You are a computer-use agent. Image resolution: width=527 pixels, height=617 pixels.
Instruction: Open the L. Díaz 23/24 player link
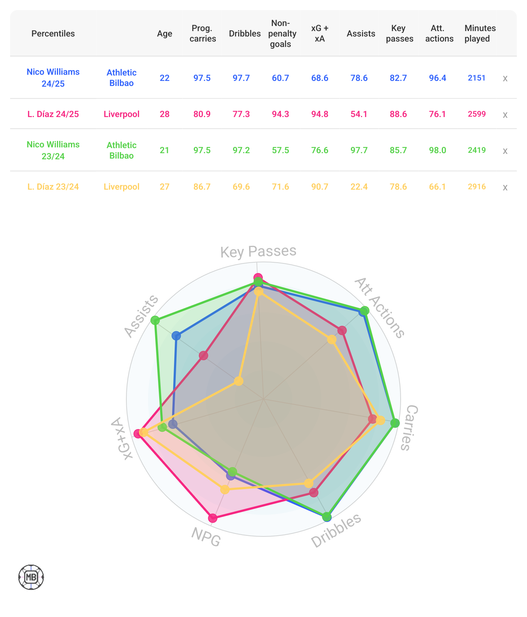click(x=53, y=187)
